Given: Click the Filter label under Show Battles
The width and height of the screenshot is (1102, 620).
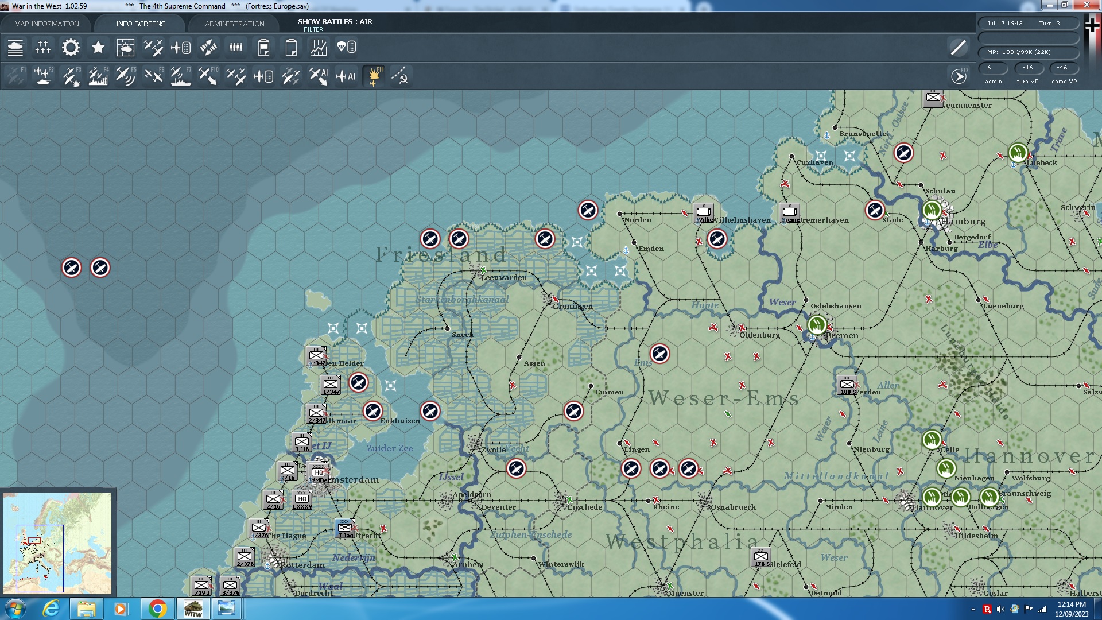Looking at the screenshot, I should click(313, 29).
